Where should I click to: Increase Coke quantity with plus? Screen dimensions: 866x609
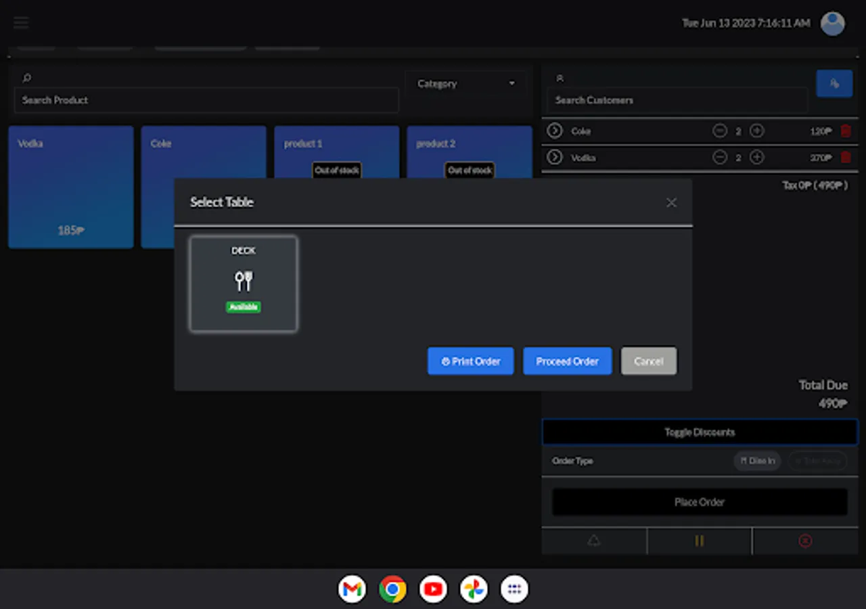tap(757, 131)
